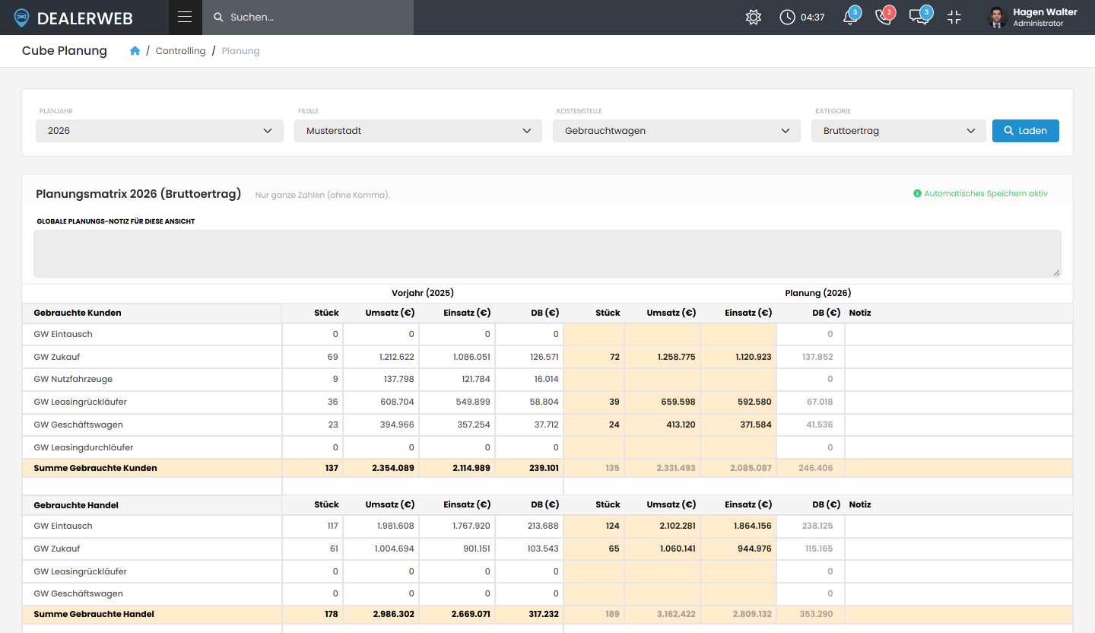Open the hamburger navigation menu
Screen dimensions: 1095x633
click(185, 17)
